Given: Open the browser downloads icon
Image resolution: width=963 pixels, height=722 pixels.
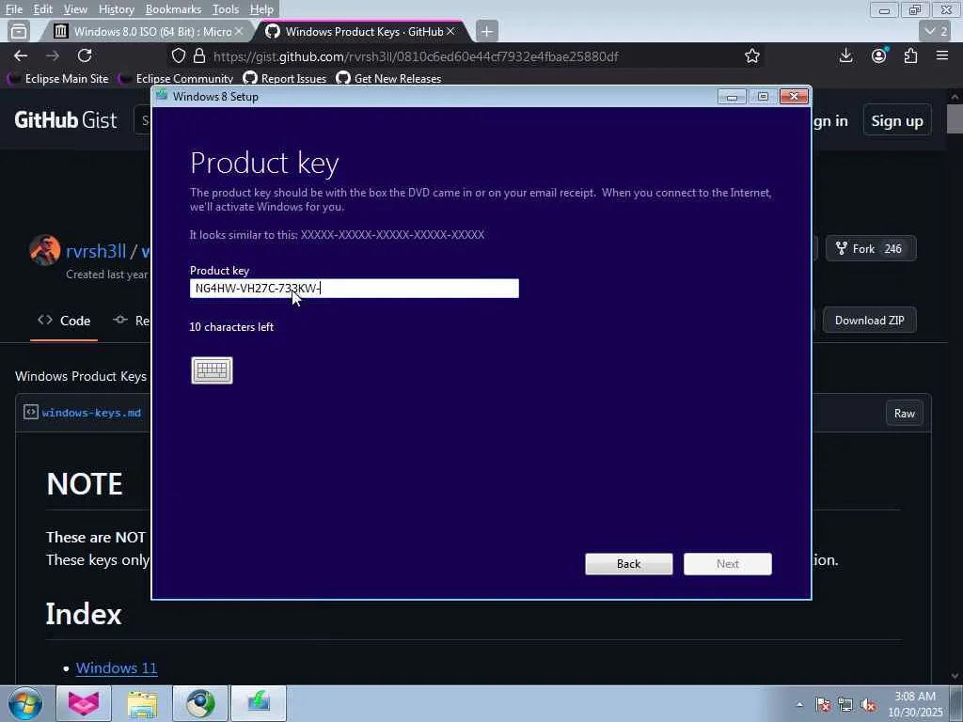Looking at the screenshot, I should pyautogui.click(x=845, y=55).
